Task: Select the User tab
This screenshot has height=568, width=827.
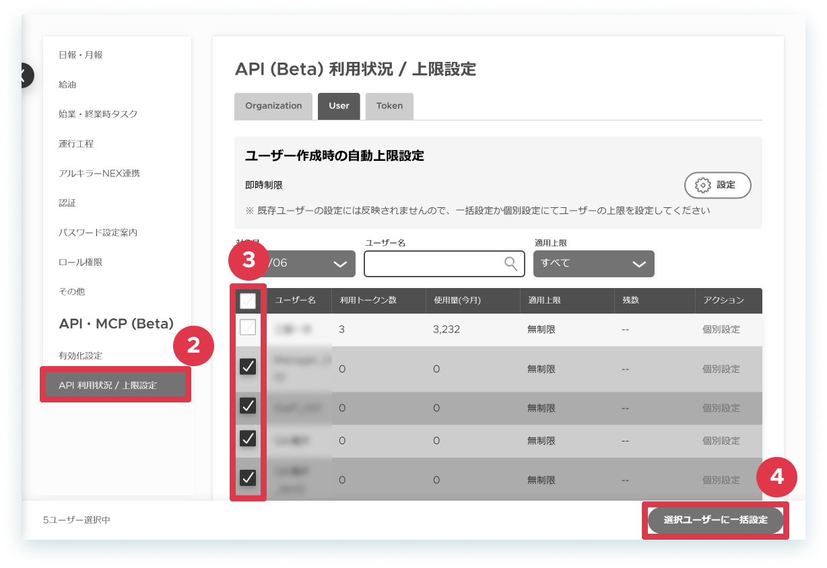Action: [x=339, y=106]
